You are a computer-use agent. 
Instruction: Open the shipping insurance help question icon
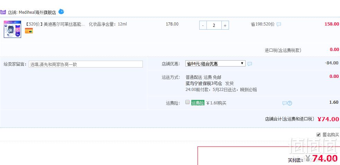290,103
